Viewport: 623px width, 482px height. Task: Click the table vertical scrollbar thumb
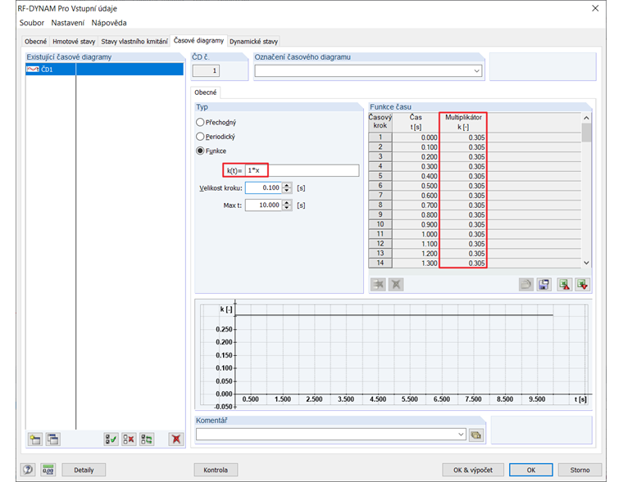coord(586,132)
